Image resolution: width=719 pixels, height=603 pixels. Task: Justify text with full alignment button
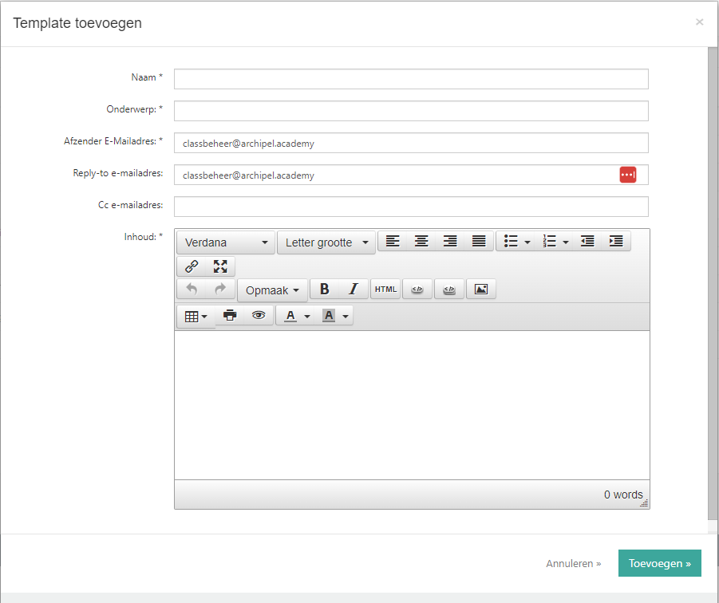(x=479, y=242)
